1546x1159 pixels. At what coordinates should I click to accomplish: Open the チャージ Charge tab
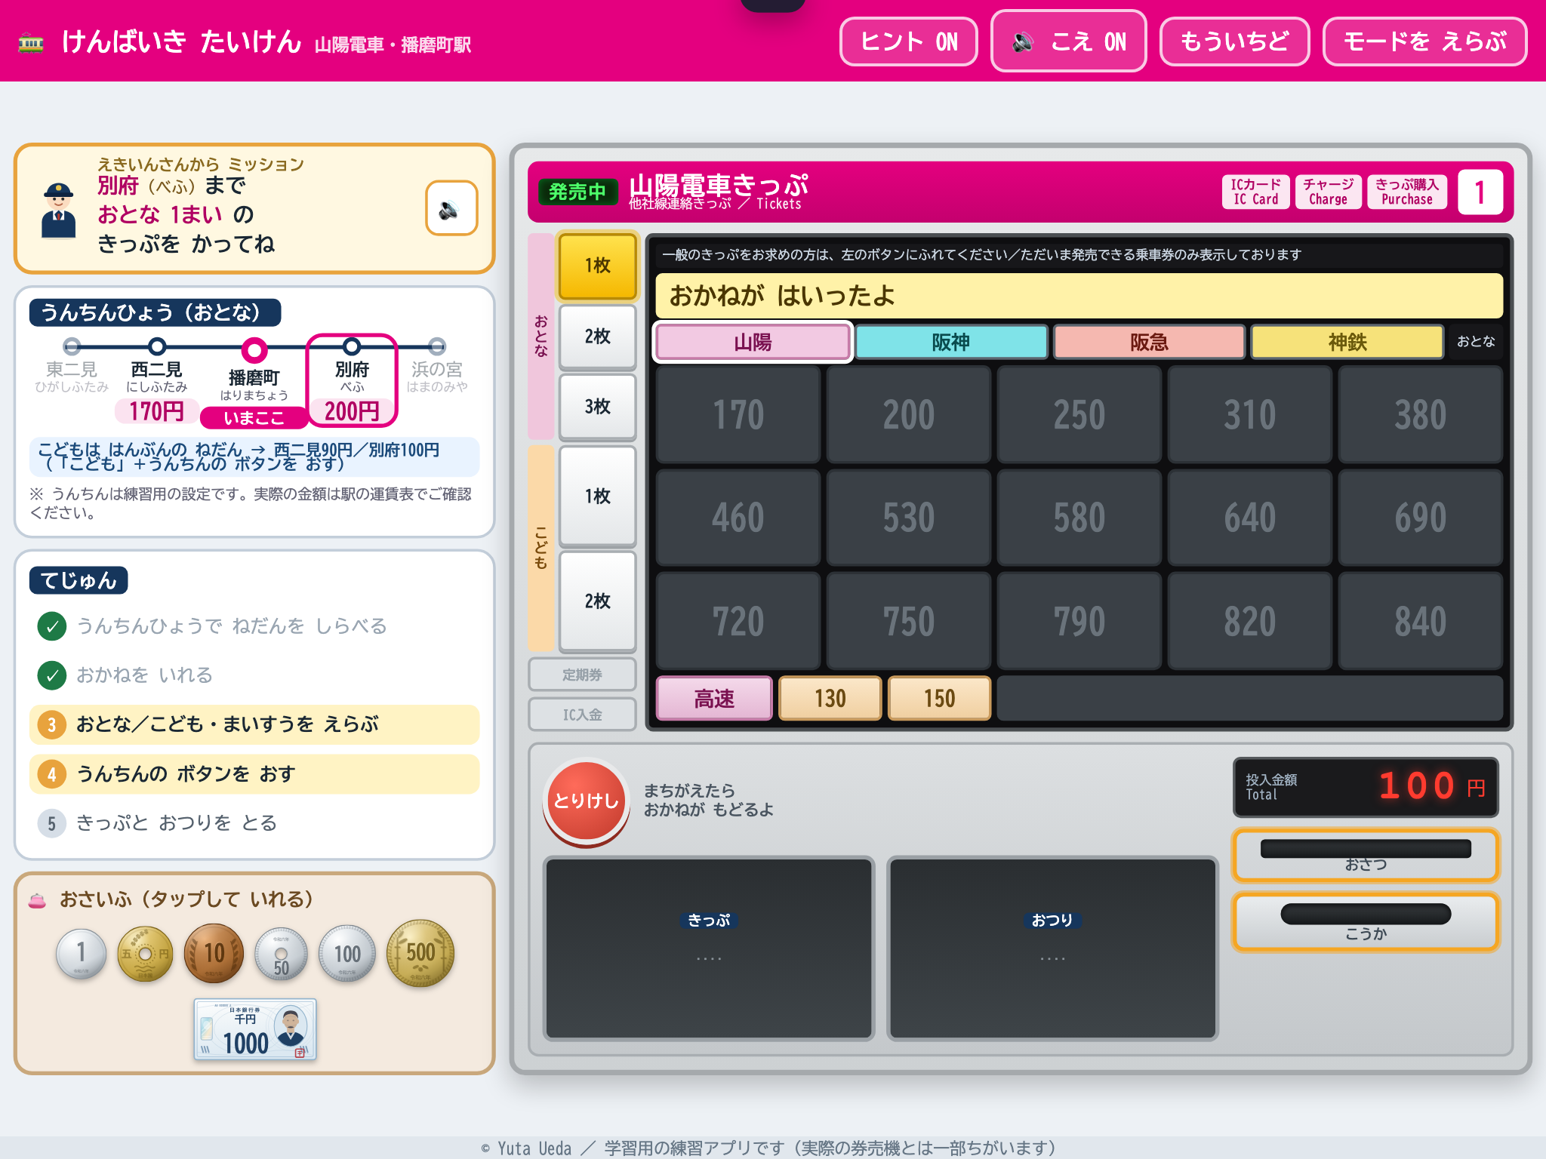coord(1329,192)
